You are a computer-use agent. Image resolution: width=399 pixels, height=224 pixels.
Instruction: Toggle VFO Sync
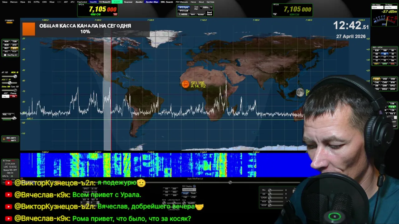[x=184, y=7]
